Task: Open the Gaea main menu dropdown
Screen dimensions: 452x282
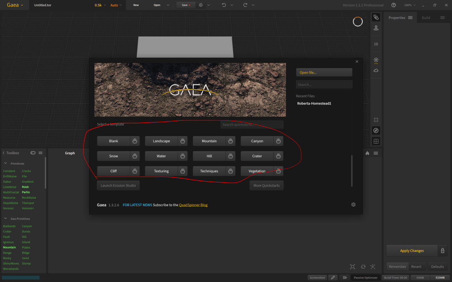Action: pos(15,5)
